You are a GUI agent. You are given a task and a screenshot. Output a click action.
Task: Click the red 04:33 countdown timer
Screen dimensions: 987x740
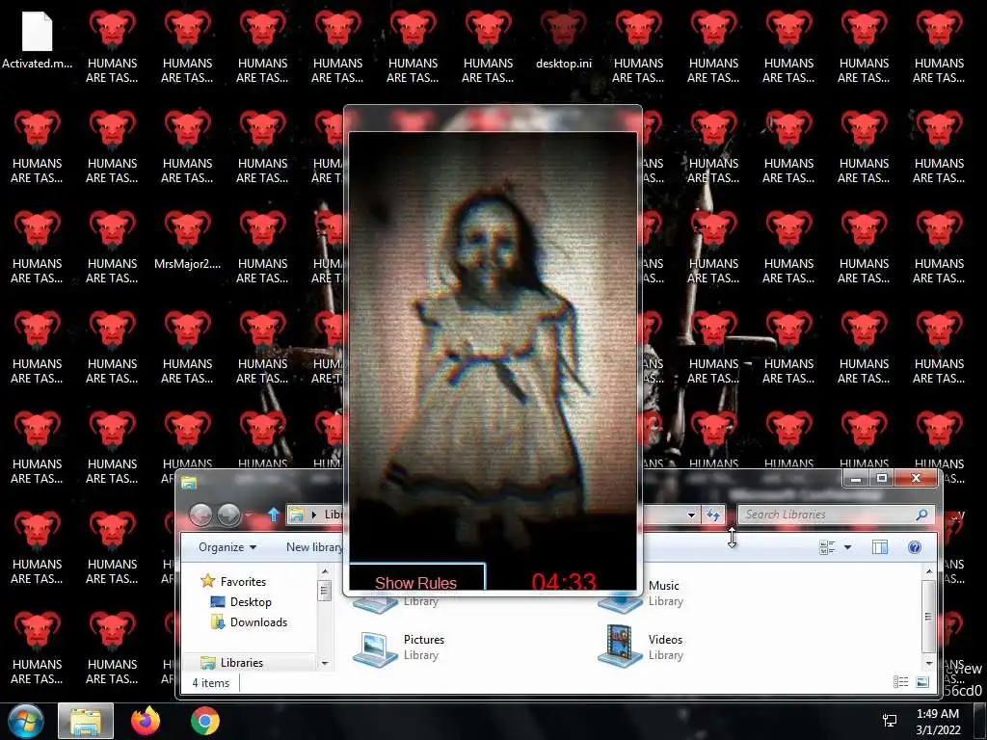(x=563, y=581)
